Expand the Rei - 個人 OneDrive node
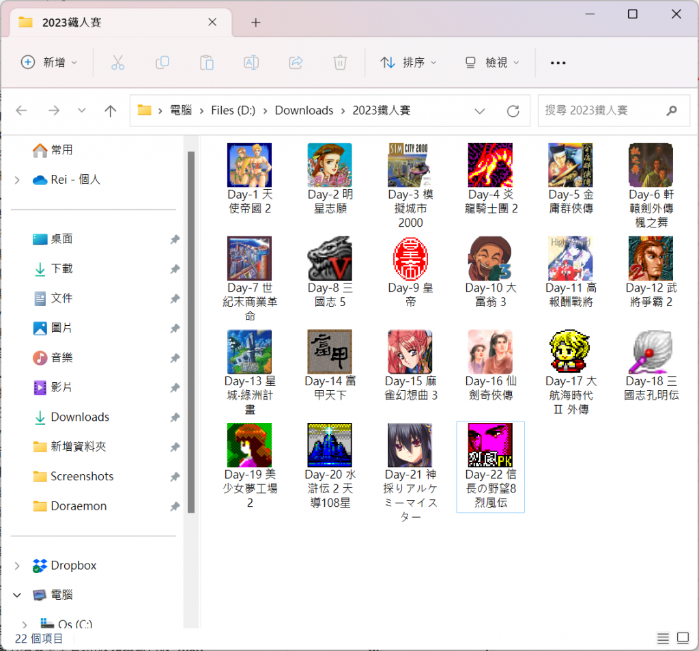Image resolution: width=699 pixels, height=651 pixels. pos(17,180)
